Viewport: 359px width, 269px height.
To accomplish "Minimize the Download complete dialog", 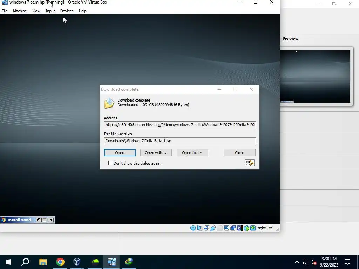I will (x=219, y=89).
